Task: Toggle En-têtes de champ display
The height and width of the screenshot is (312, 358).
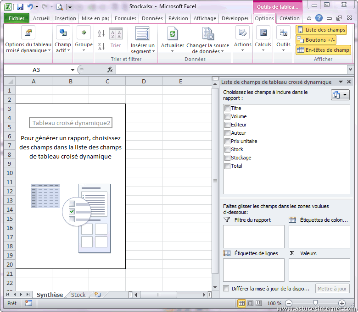Action: 323,50
